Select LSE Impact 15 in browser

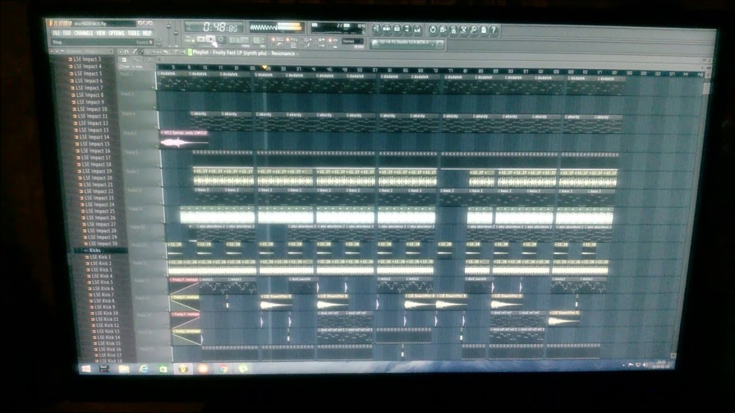[x=94, y=144]
